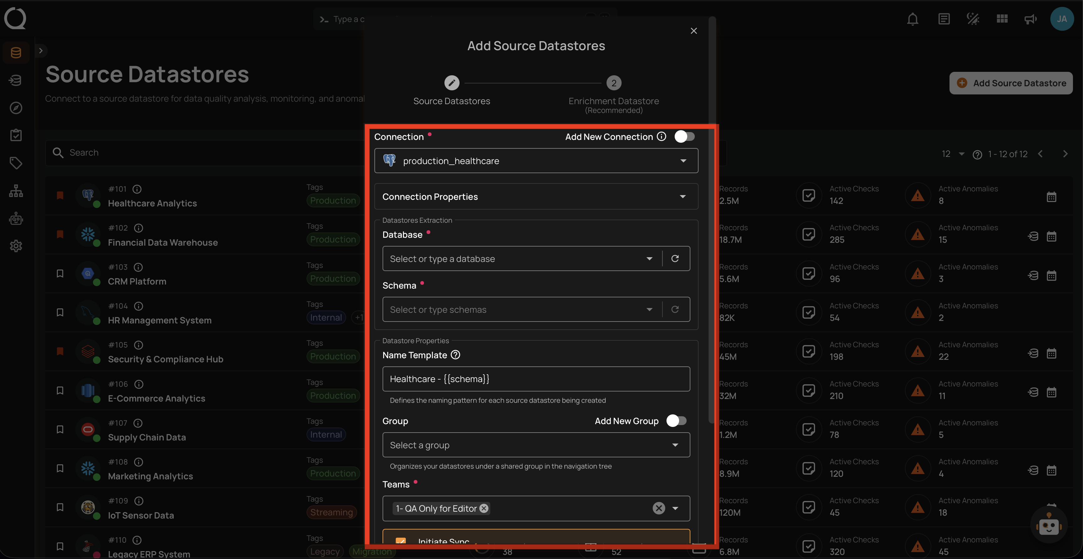Click the Name Template help icon
The image size is (1083, 559).
point(455,355)
